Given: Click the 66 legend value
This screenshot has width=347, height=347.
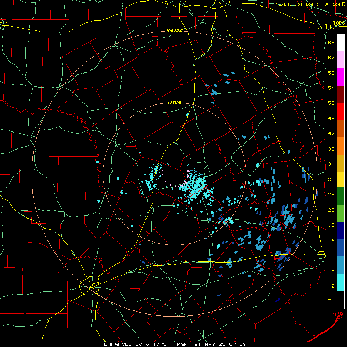Looking at the screenshot, I should point(331,42).
